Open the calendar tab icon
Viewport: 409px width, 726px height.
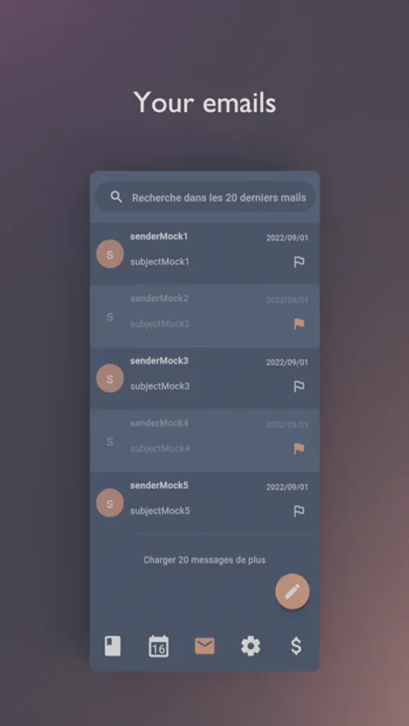158,646
